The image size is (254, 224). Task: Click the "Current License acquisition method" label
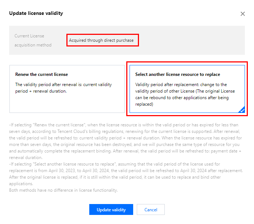pos(33,40)
